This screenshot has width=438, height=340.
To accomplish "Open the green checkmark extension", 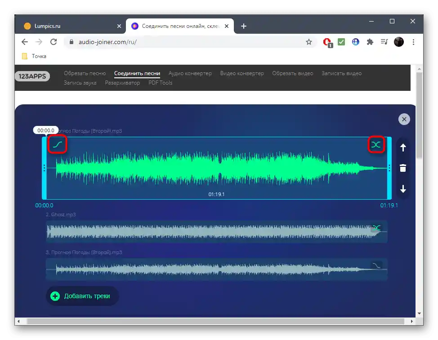I will (341, 42).
